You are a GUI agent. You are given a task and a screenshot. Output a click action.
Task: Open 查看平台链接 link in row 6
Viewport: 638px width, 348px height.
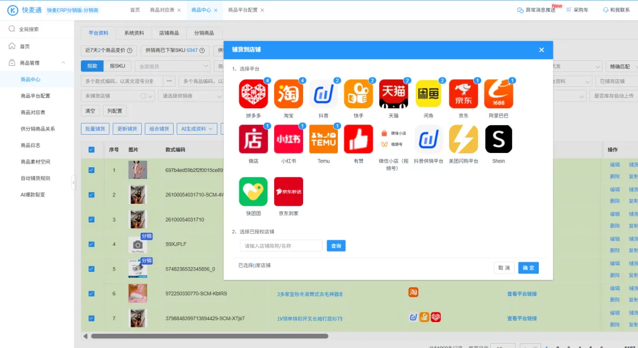(522, 294)
